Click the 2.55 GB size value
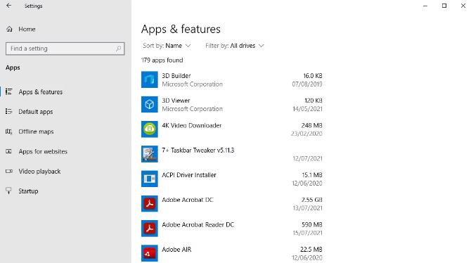 (x=312, y=200)
